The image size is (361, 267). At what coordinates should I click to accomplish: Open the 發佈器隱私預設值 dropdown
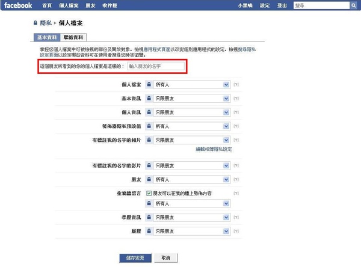(192, 126)
